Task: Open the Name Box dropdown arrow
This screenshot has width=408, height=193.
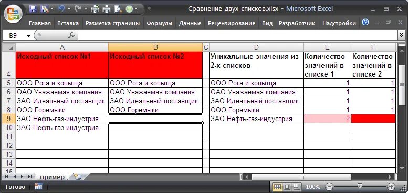Action: point(28,36)
